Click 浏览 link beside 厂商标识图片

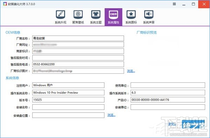coord(131,71)
